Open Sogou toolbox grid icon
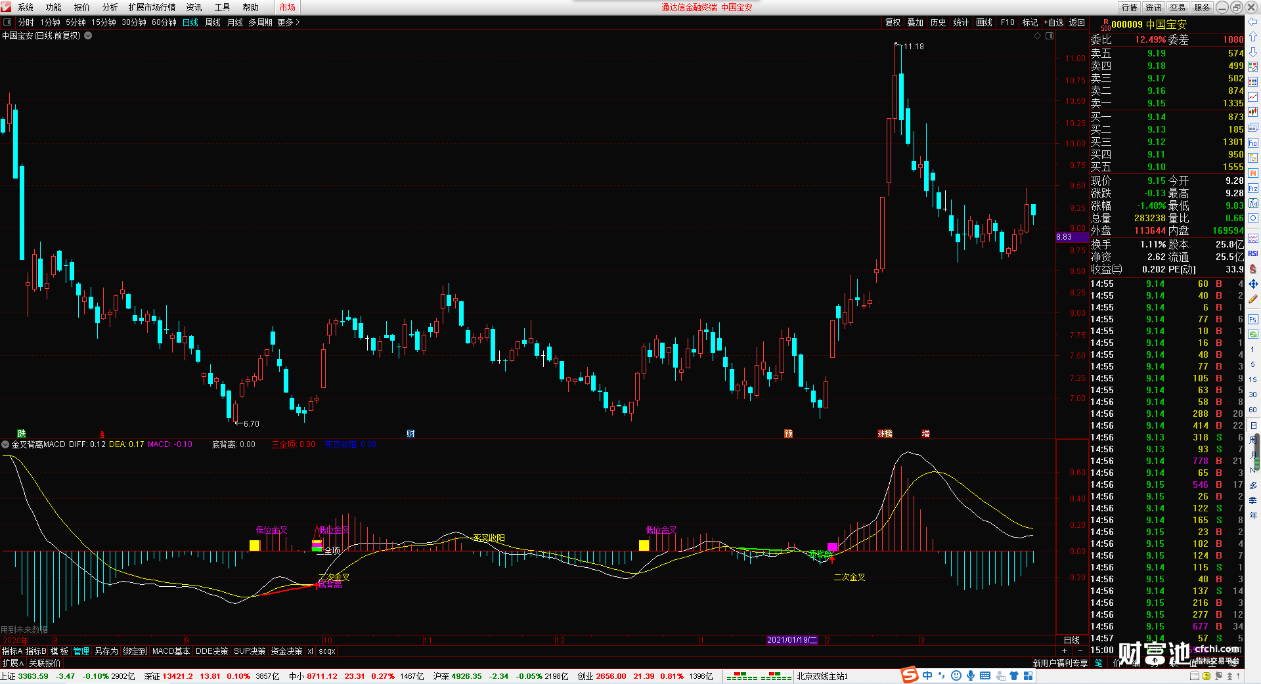This screenshot has height=684, width=1261. coord(1029,675)
